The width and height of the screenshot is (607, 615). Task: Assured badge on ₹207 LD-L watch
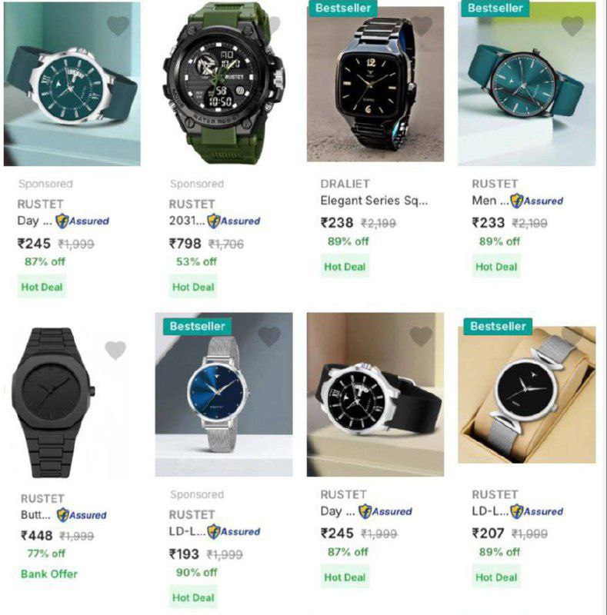[537, 511]
